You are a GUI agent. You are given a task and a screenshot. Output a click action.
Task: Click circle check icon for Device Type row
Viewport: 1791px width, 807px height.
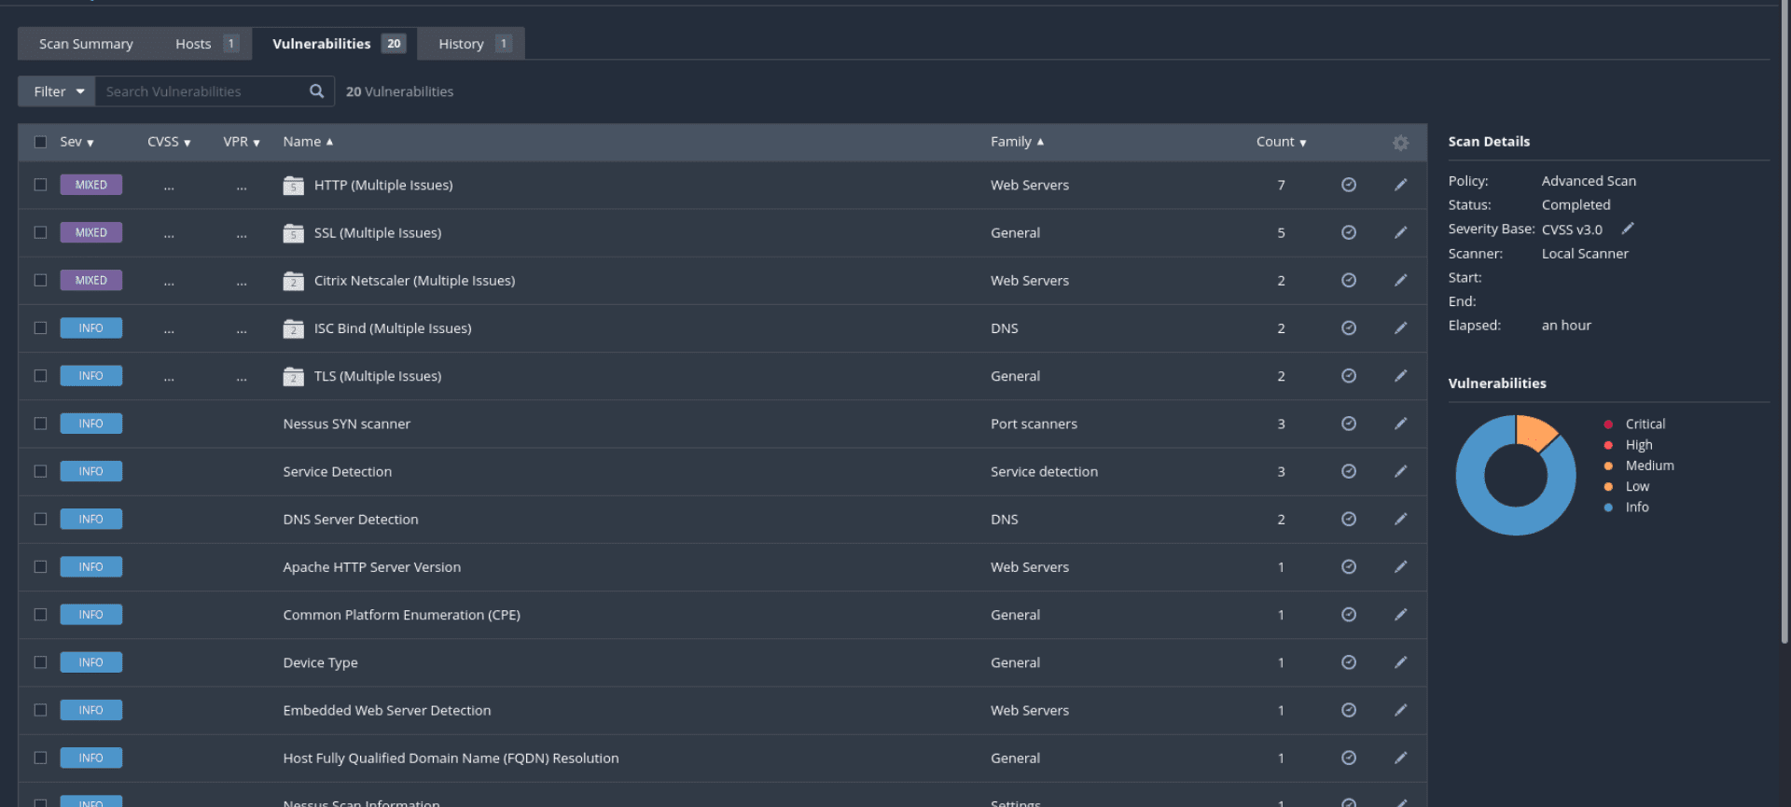point(1348,662)
